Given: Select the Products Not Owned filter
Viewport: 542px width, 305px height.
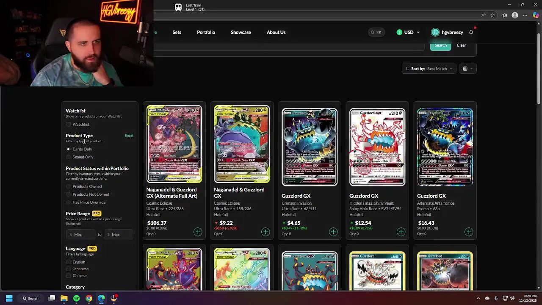Looking at the screenshot, I should tap(68, 194).
